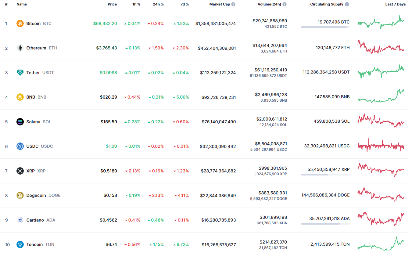412x253 pixels.
Task: Click Bitcoin's circulating supply progress bar
Action: (325, 27)
